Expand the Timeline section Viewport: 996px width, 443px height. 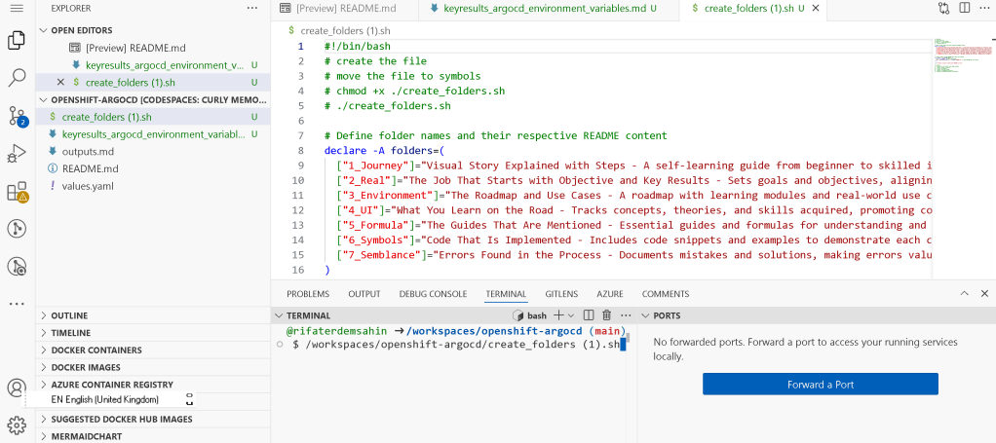pyautogui.click(x=153, y=333)
